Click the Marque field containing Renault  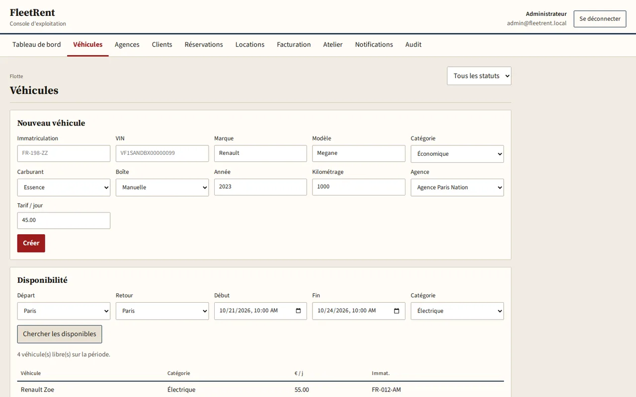260,153
